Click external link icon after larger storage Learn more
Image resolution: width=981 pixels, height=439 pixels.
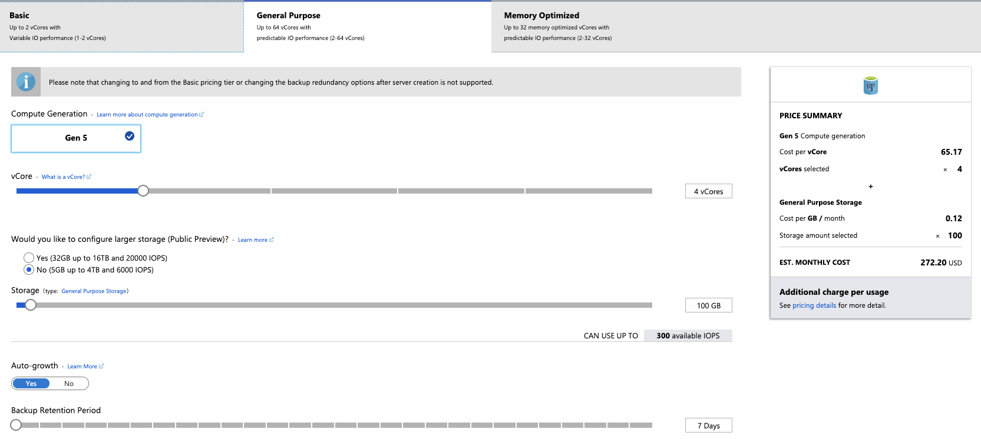tap(272, 240)
